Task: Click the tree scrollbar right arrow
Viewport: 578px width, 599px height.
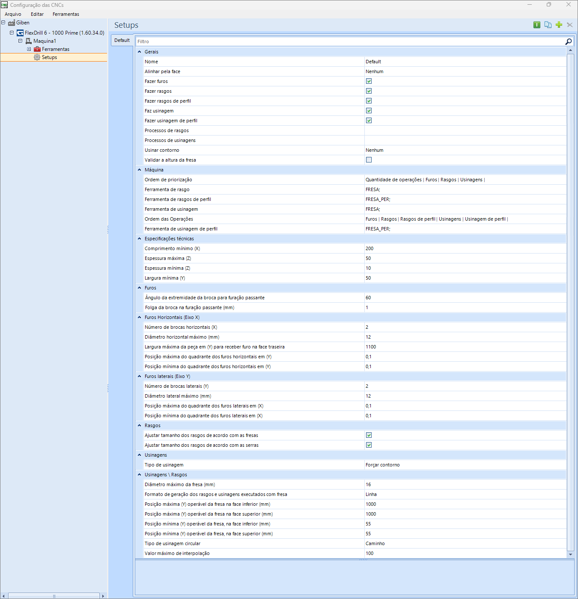Action: point(103,596)
